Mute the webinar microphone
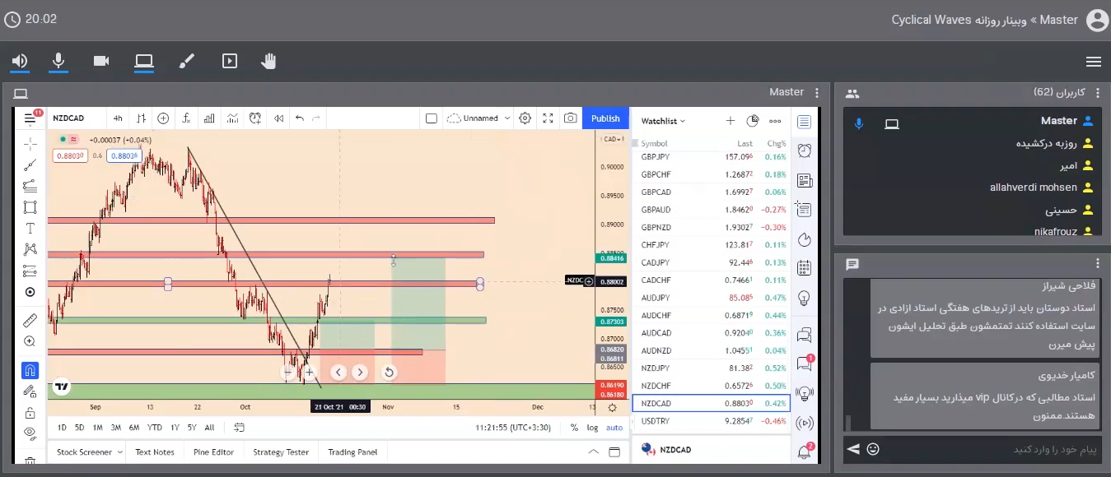Viewport: 1111px width, 477px height. pos(58,62)
